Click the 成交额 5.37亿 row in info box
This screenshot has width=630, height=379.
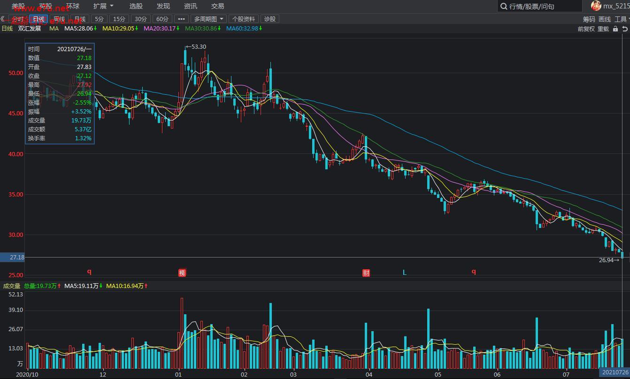point(60,129)
